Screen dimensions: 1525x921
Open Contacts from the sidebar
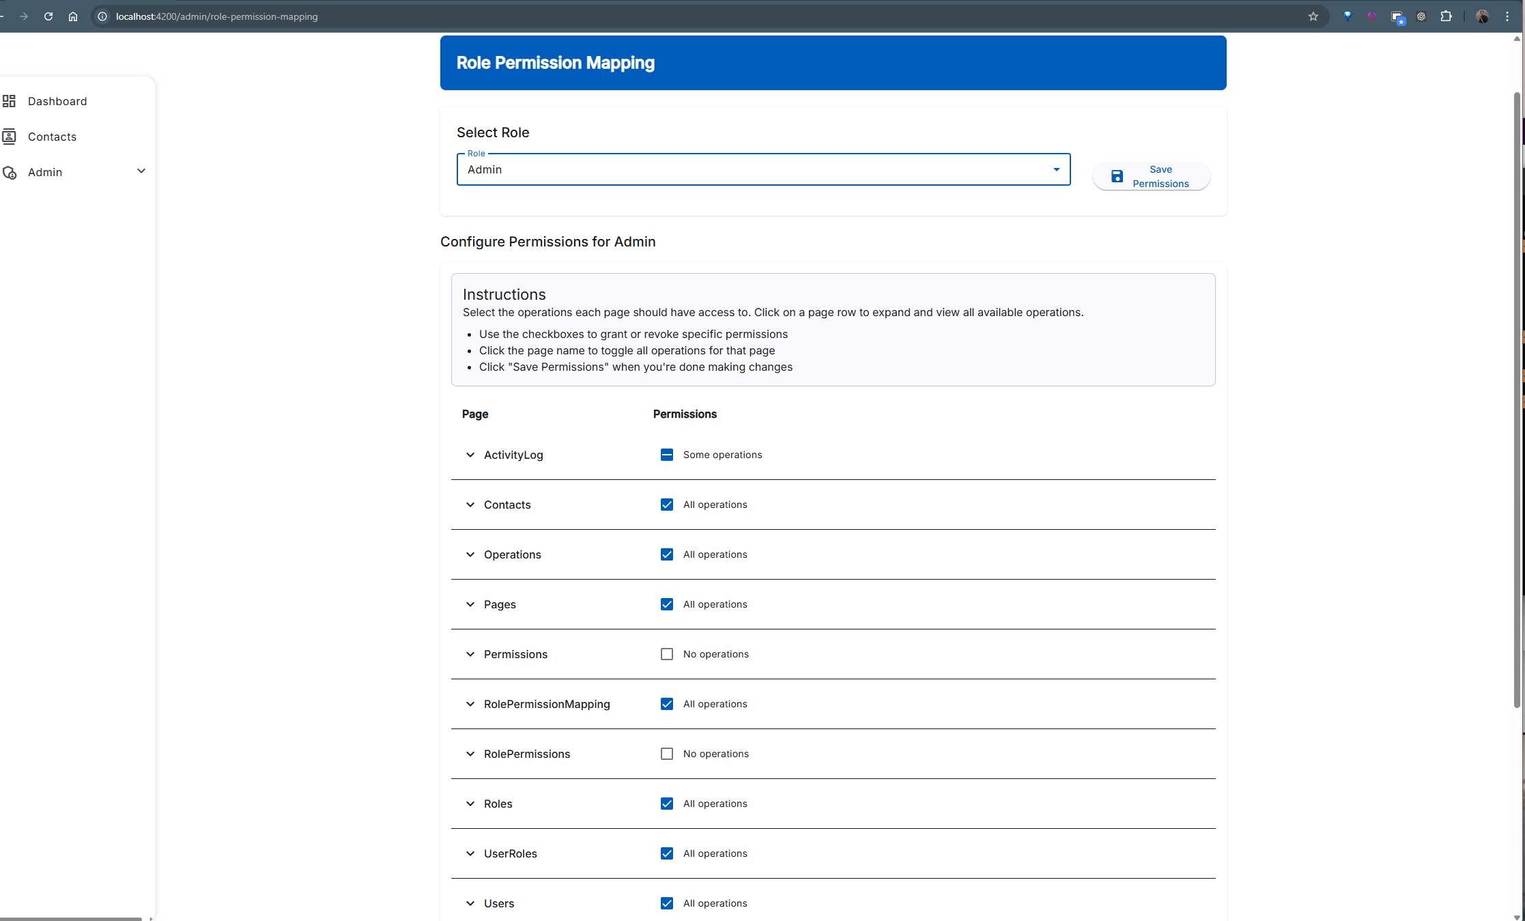click(52, 137)
